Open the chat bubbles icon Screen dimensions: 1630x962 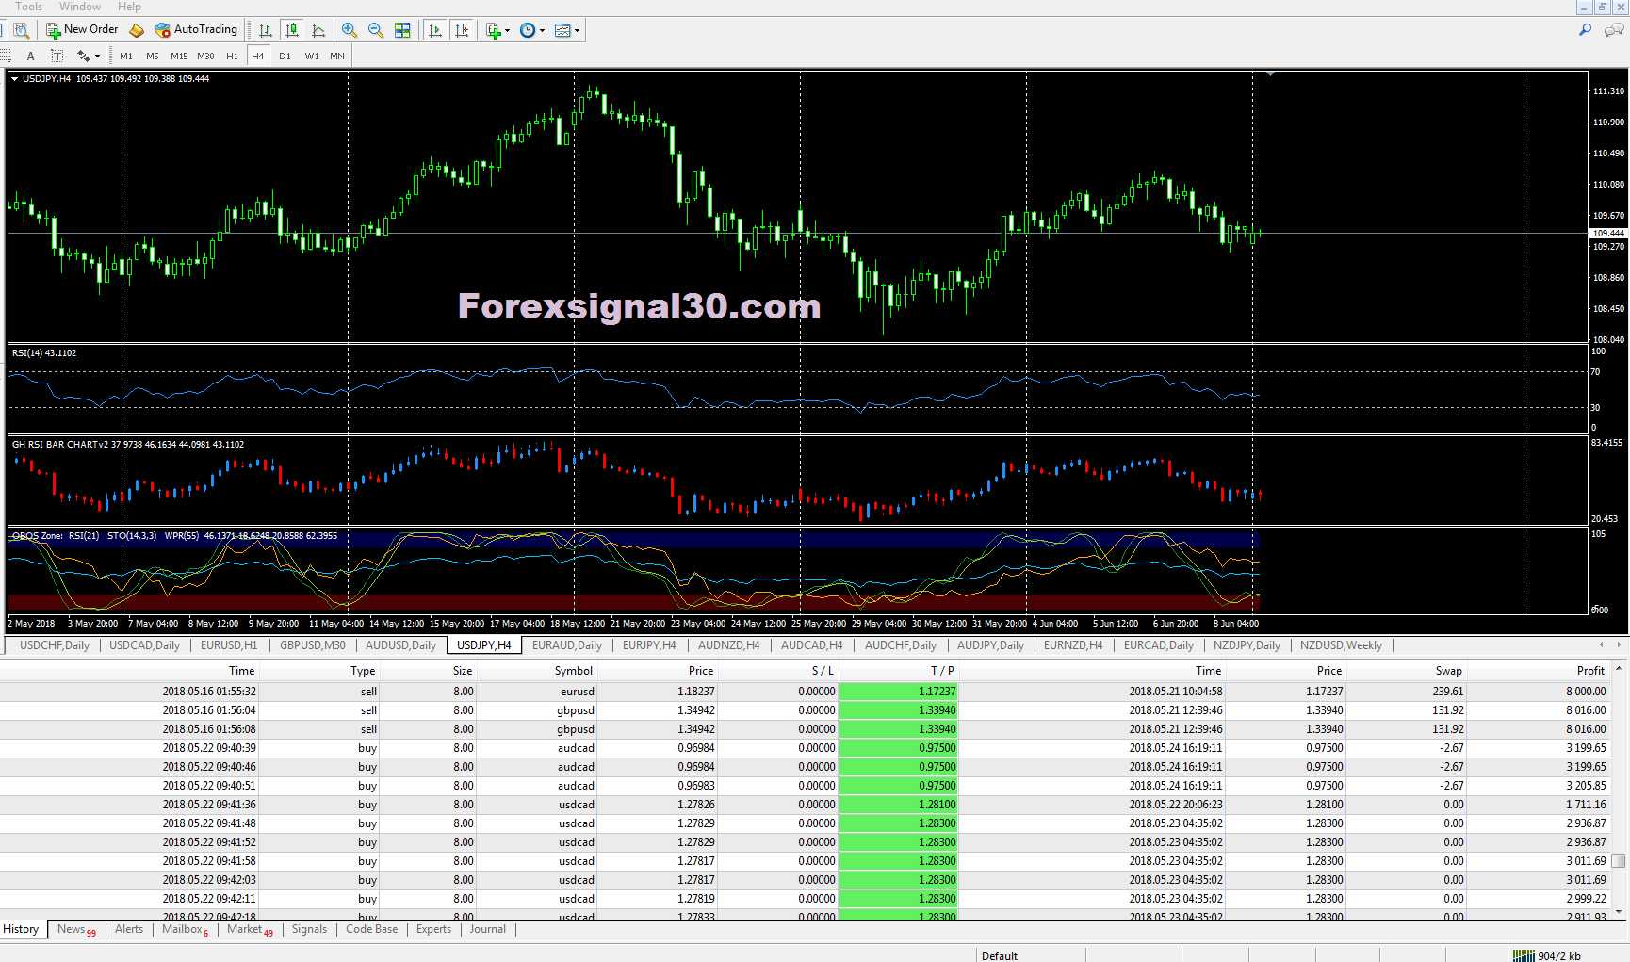(x=1613, y=30)
